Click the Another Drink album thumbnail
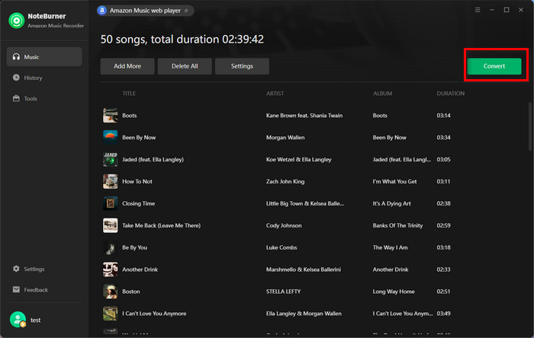 (x=111, y=269)
